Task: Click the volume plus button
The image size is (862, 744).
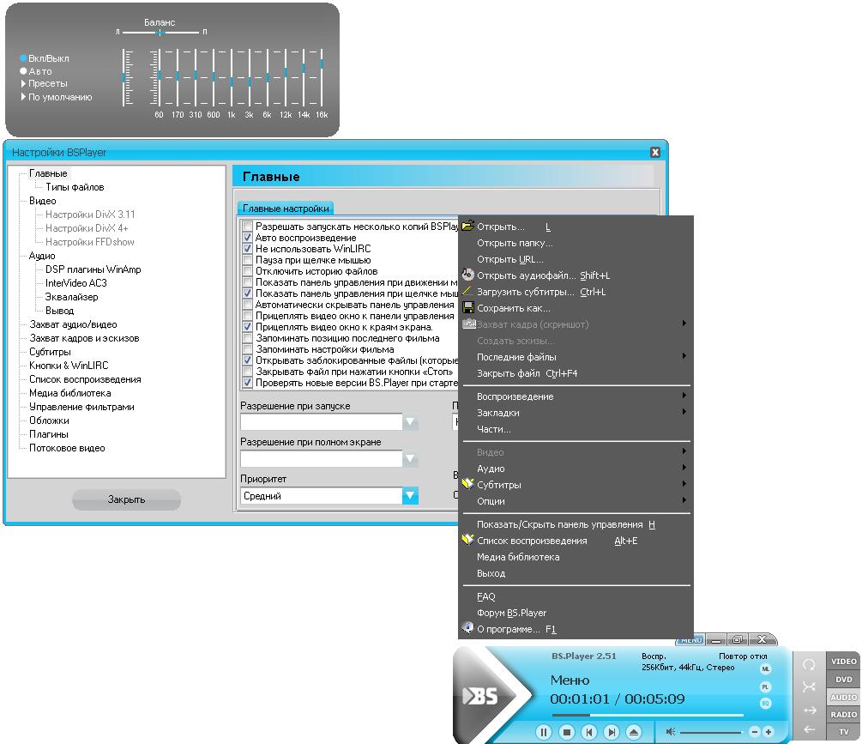Action: [769, 732]
